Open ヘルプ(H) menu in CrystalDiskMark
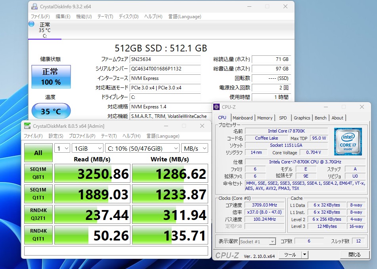Image resolution: width=377 pixels, height=269 pixels. tap(132, 136)
